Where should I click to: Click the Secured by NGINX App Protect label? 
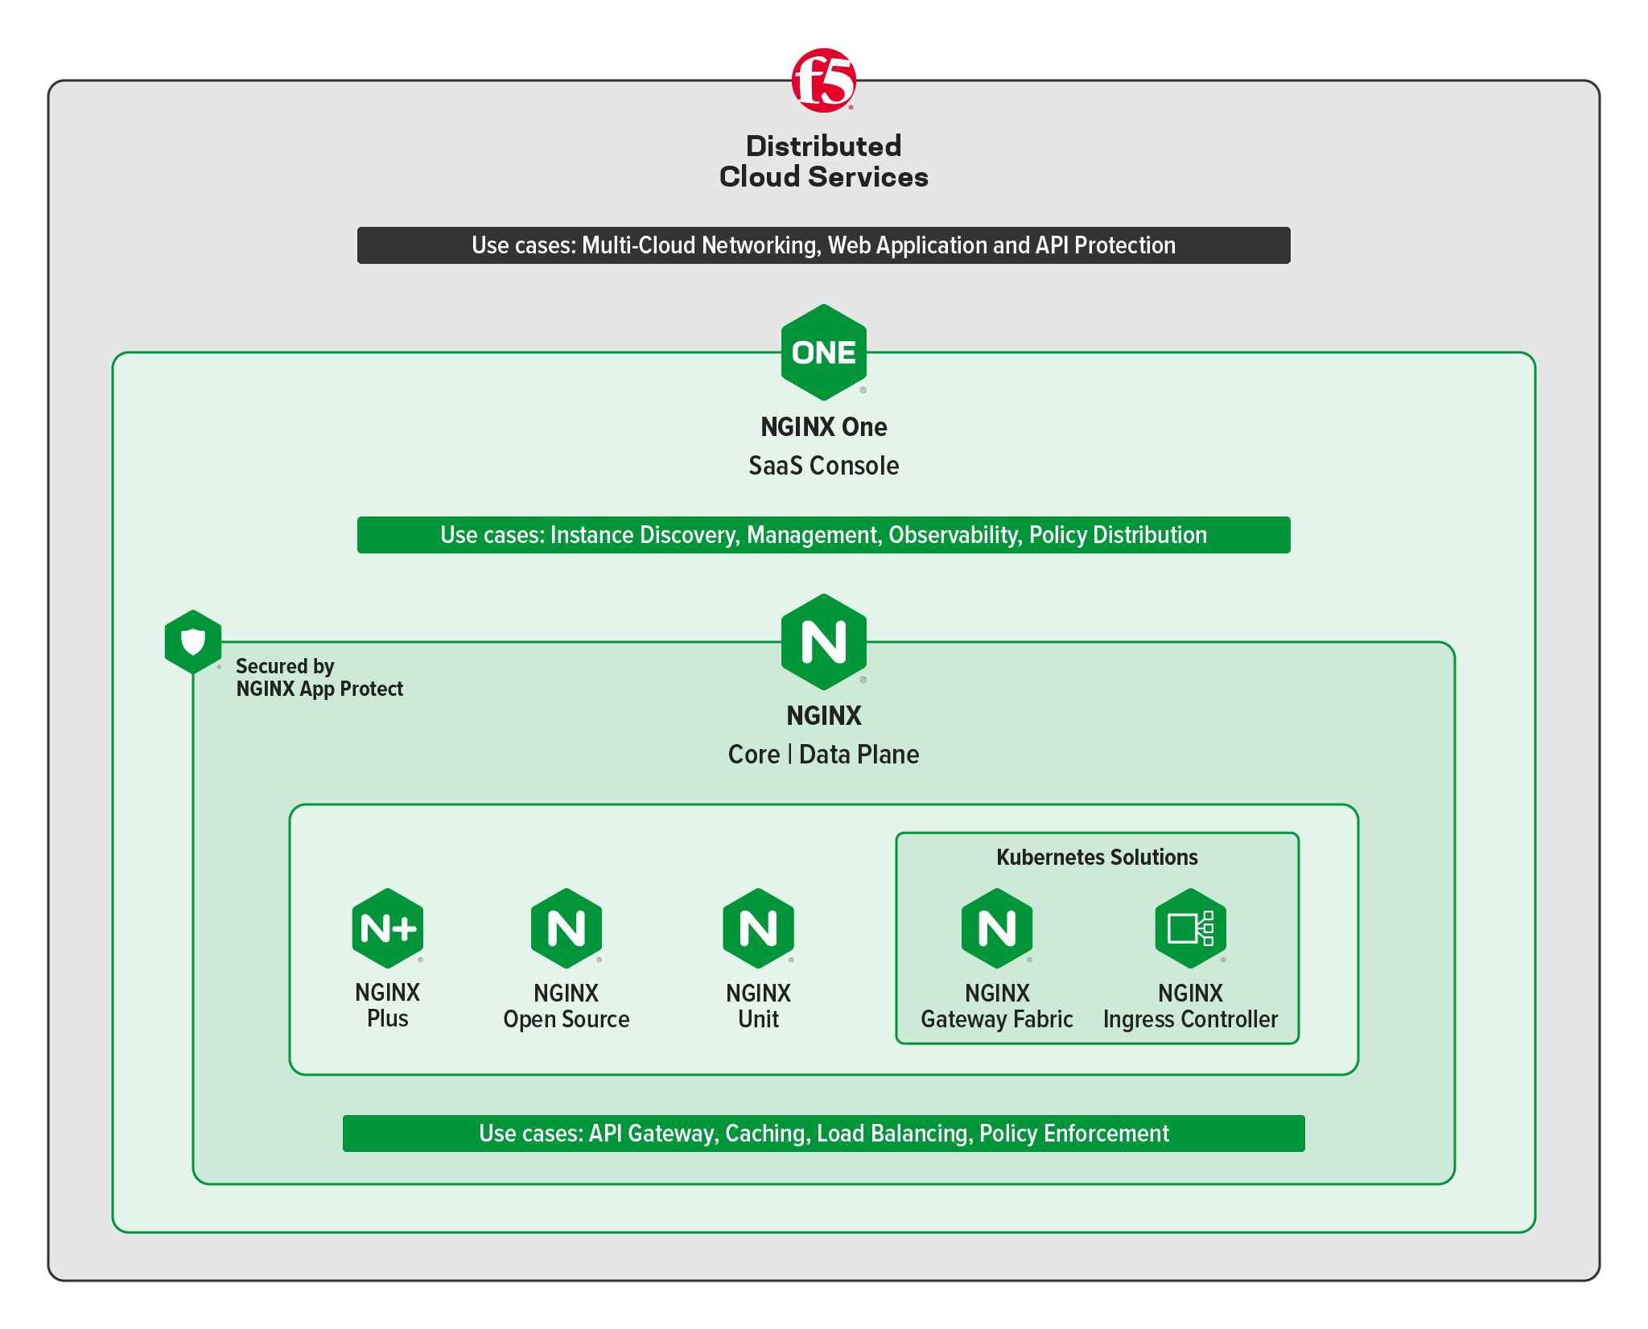coord(319,677)
